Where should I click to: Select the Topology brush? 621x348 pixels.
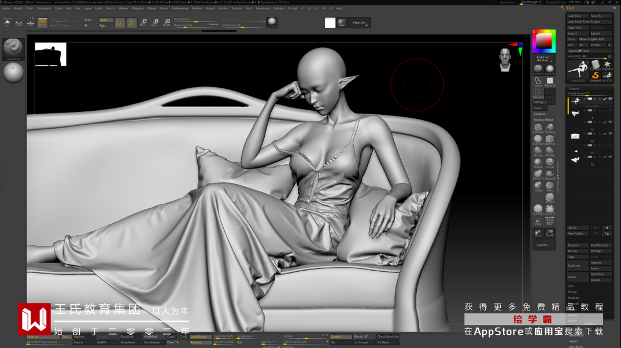coord(550,128)
